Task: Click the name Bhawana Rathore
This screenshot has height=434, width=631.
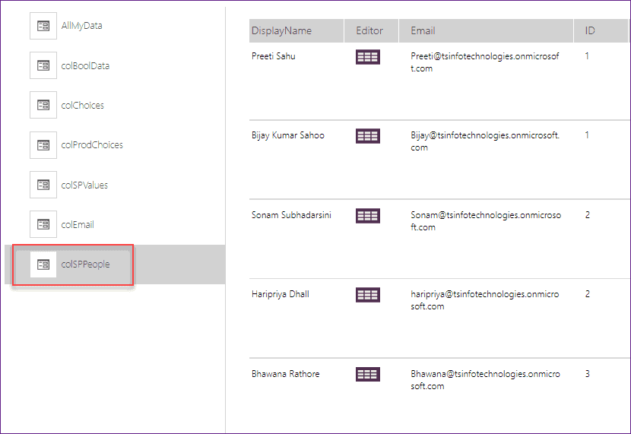Action: (286, 374)
